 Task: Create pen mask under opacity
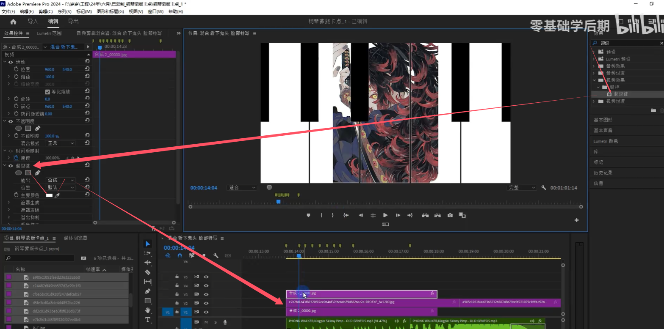[37, 128]
